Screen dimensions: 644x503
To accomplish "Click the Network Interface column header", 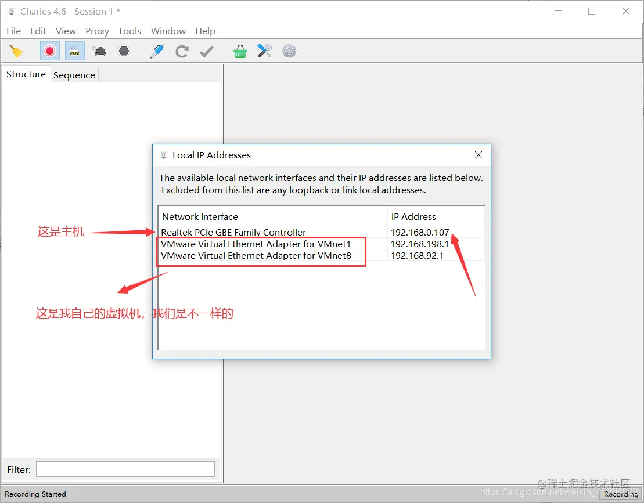I will (x=273, y=216).
